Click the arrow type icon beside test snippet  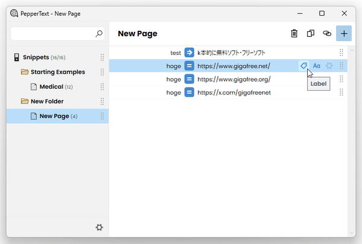point(189,53)
